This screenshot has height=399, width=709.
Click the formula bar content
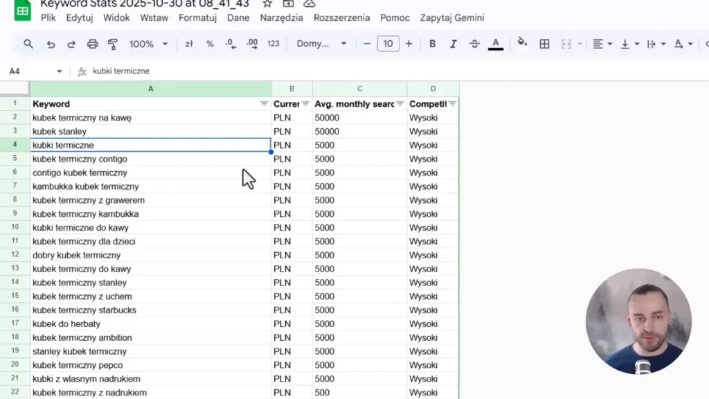click(x=121, y=71)
